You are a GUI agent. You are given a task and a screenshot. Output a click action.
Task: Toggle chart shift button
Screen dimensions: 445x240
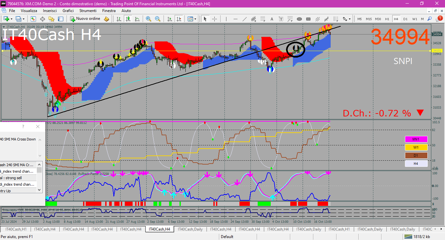pos(178,19)
